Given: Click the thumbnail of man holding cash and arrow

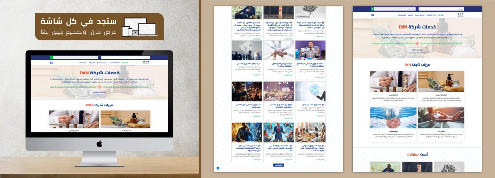Looking at the screenshot, I should click(x=310, y=51).
